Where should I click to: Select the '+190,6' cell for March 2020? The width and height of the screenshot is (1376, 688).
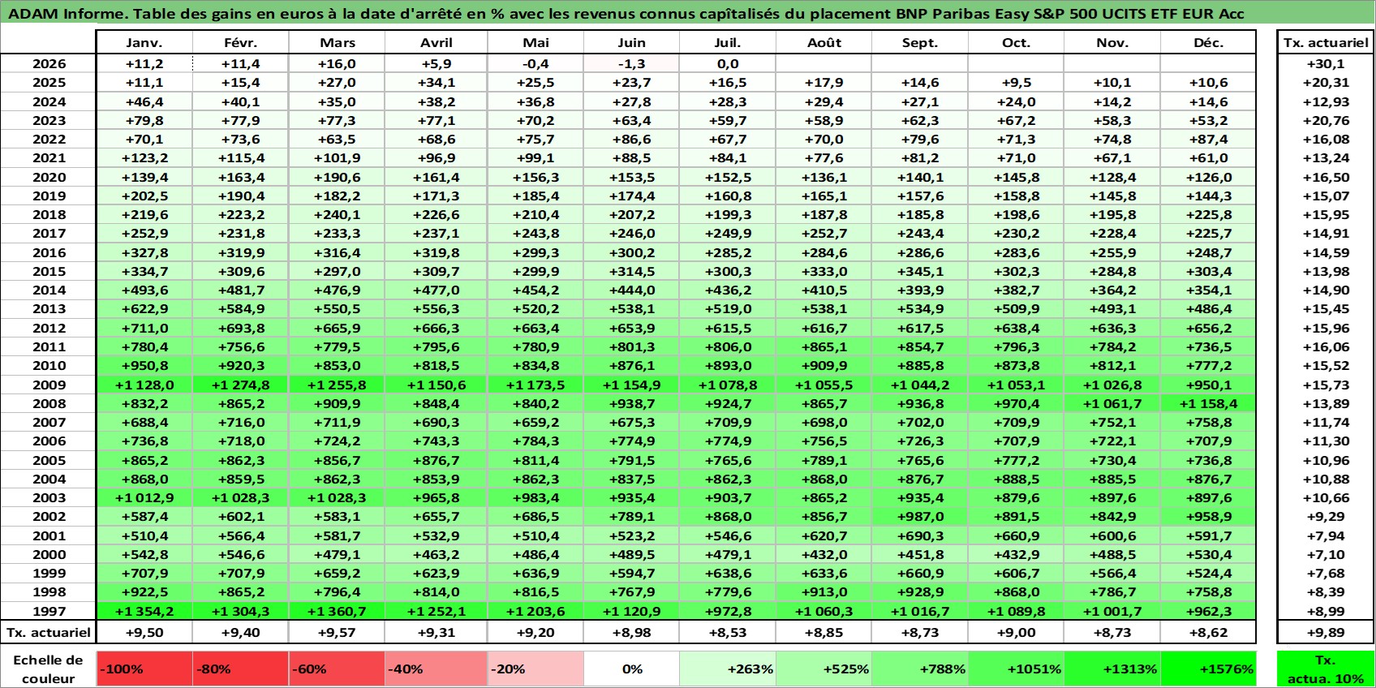[337, 177]
